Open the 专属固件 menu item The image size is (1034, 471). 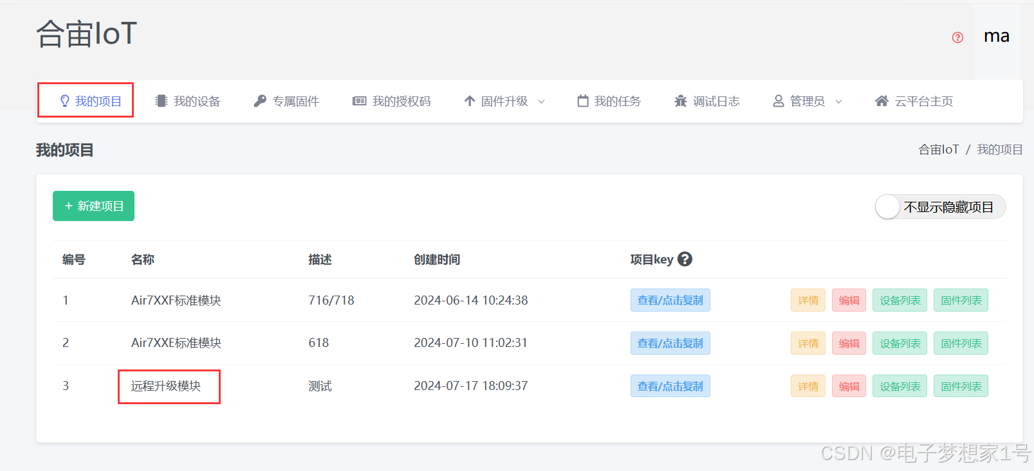click(x=286, y=101)
